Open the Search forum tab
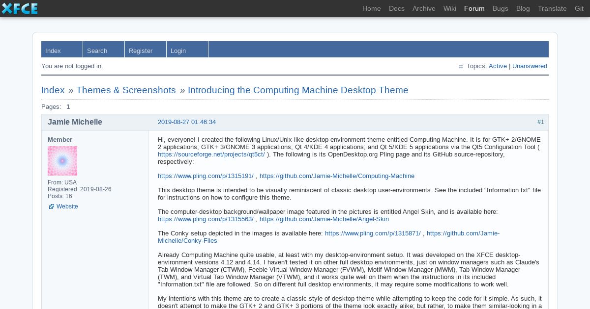This screenshot has height=309, width=590. pos(104,50)
